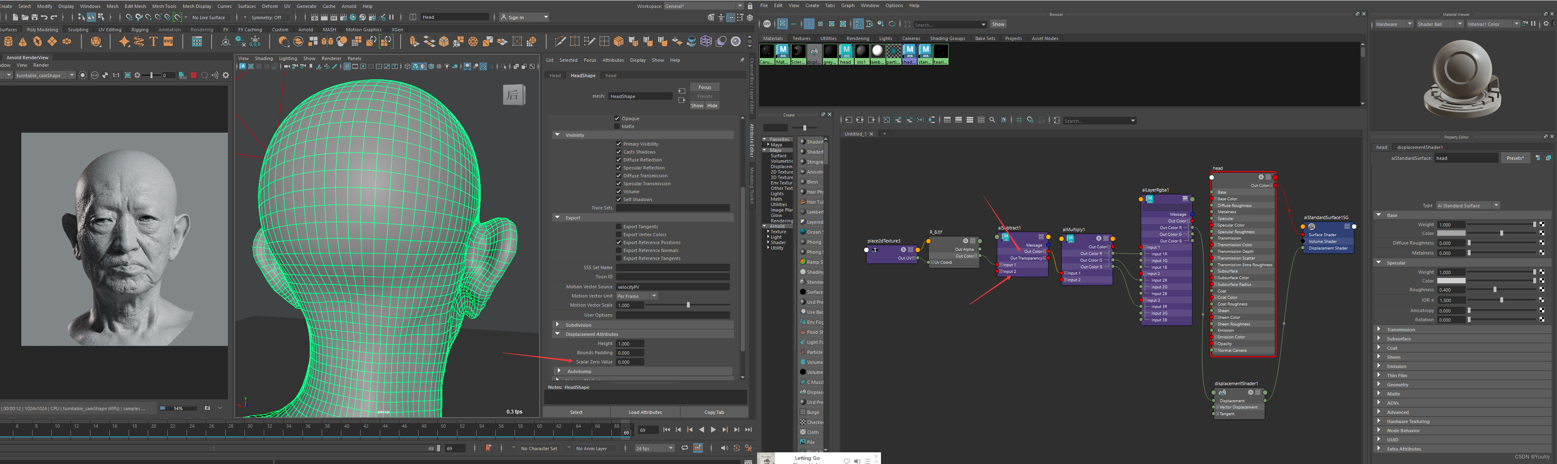The image size is (1557, 464).
Task: Stop the Arnold render with the red button
Action: [x=193, y=76]
